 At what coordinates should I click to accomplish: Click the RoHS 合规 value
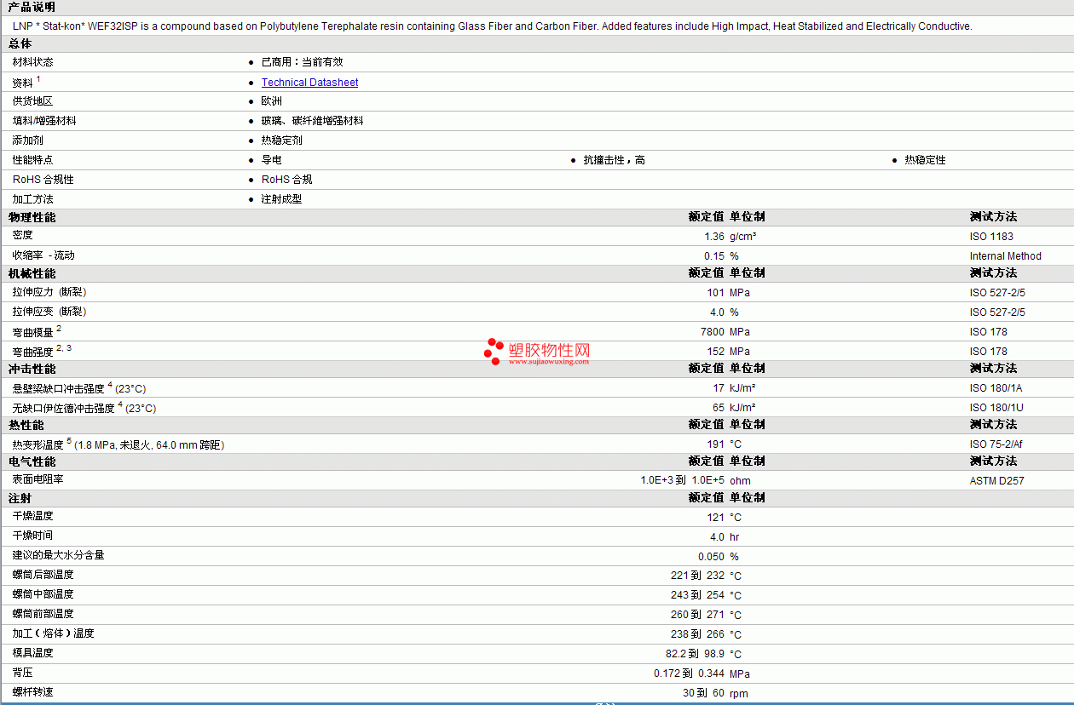pyautogui.click(x=286, y=180)
